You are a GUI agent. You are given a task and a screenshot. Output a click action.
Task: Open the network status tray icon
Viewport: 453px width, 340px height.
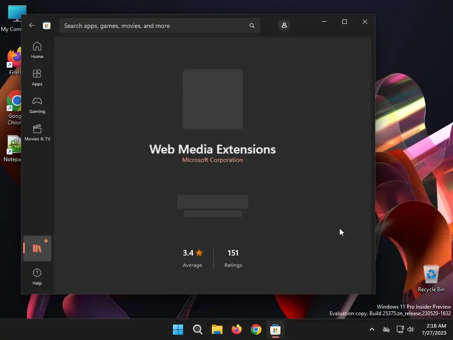[400, 329]
